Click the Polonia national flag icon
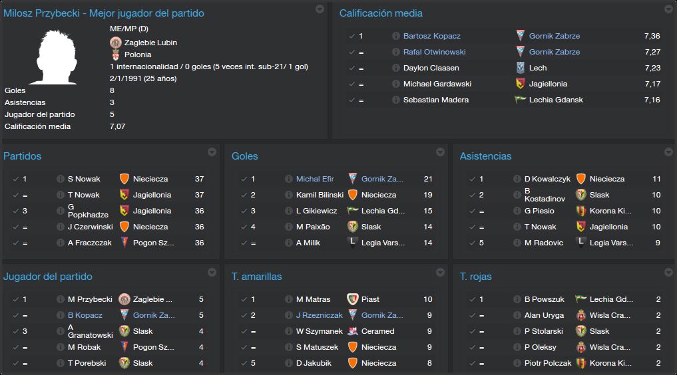This screenshot has width=677, height=375. pos(116,55)
